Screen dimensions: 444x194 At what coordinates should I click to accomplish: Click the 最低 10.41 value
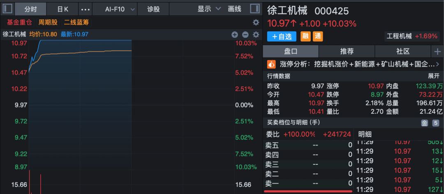coord(316,111)
